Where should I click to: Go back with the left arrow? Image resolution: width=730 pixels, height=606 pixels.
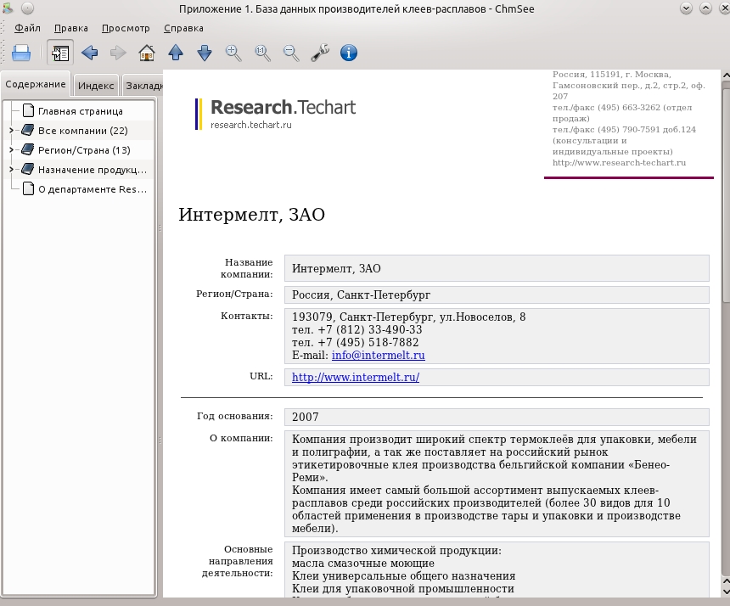pyautogui.click(x=89, y=53)
